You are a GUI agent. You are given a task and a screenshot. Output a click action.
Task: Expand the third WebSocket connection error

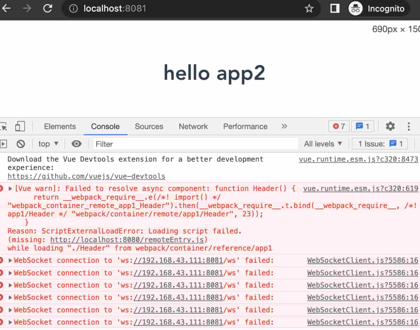coord(10,285)
